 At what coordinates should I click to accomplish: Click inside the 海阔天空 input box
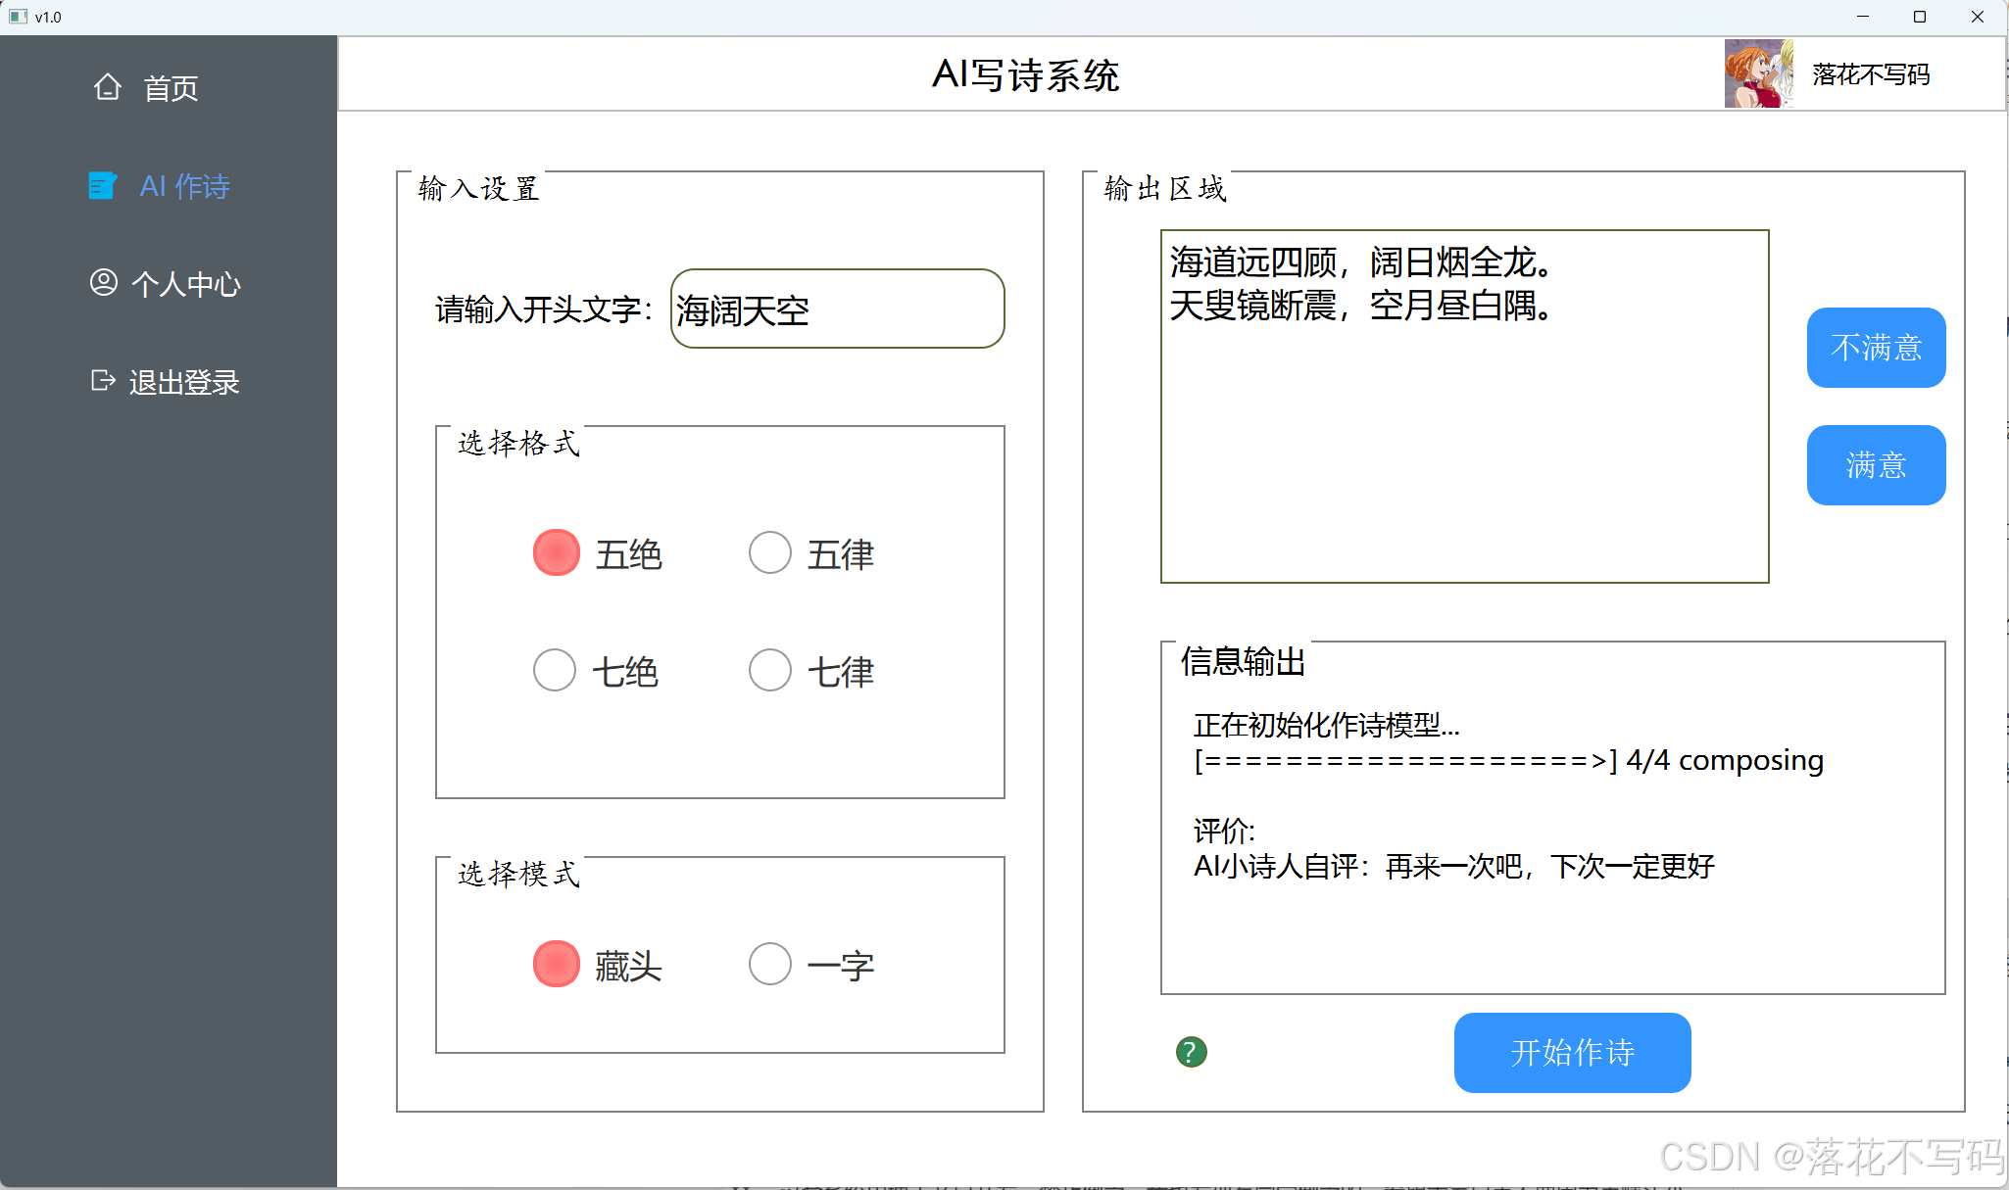[x=837, y=309]
